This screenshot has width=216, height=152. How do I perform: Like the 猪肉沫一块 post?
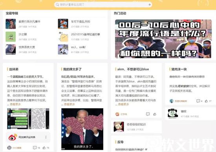(x=206, y=101)
